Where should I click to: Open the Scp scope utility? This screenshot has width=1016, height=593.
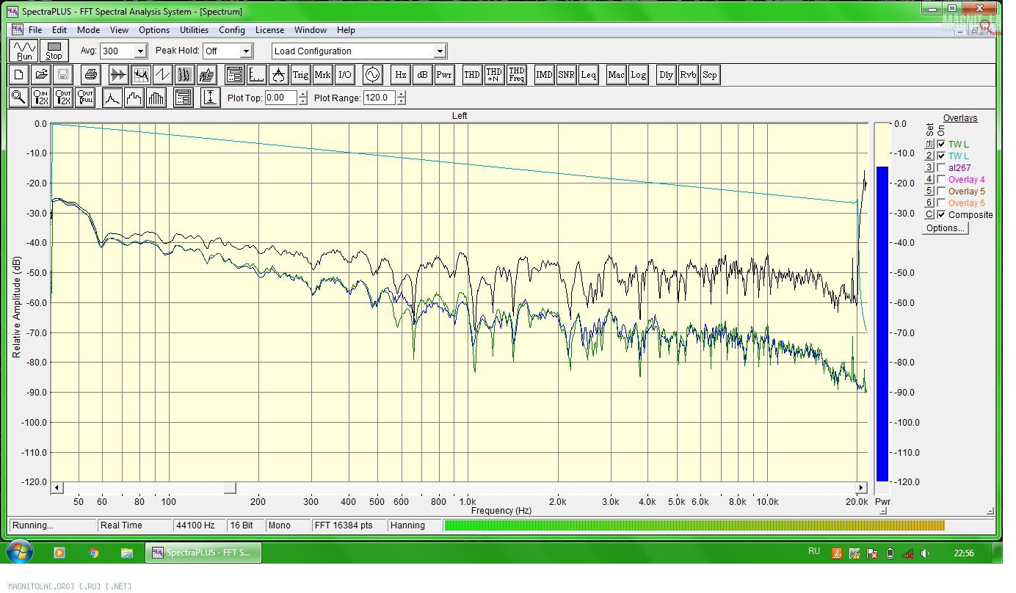pyautogui.click(x=710, y=75)
